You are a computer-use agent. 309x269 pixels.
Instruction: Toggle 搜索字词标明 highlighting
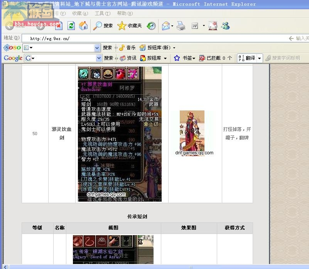pos(283,58)
